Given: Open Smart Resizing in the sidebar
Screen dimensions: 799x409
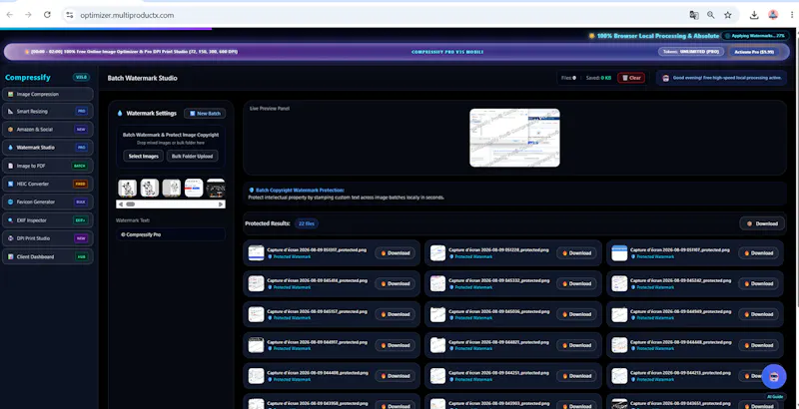Looking at the screenshot, I should [x=47, y=111].
